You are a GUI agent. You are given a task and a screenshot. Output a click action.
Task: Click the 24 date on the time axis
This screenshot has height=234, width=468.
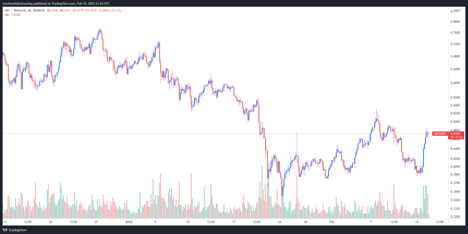pyautogui.click(x=279, y=222)
